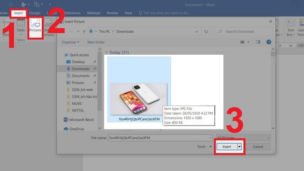This screenshot has height=171, width=304.
Task: Toggle the preview pane icon
Action: click(258, 42)
